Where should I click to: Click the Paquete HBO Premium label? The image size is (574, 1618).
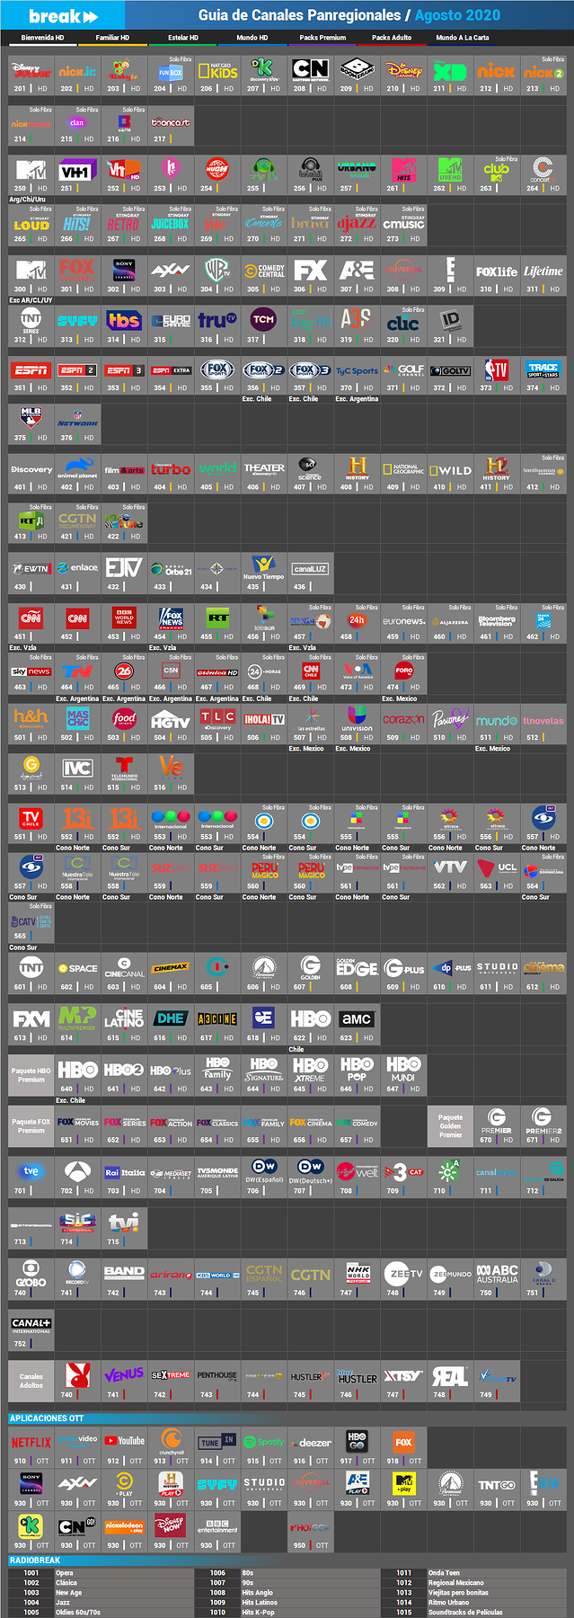pos(31,1076)
